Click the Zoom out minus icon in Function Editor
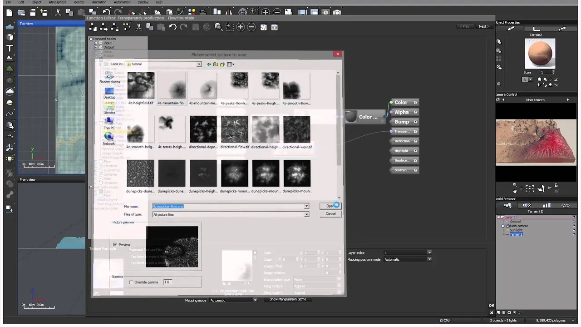This screenshot has height=327, width=581. click(x=251, y=27)
